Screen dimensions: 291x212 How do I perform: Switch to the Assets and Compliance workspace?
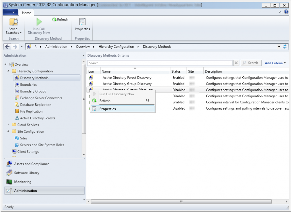(x=31, y=164)
